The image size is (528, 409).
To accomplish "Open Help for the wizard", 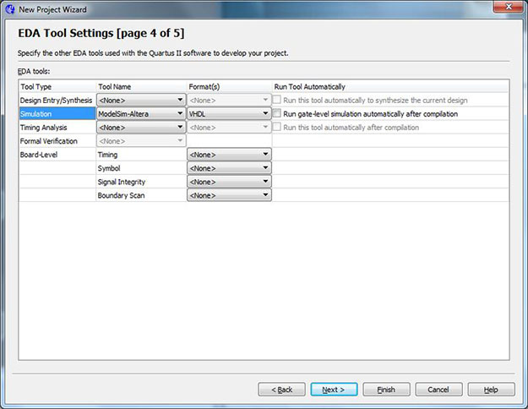I will click(490, 390).
